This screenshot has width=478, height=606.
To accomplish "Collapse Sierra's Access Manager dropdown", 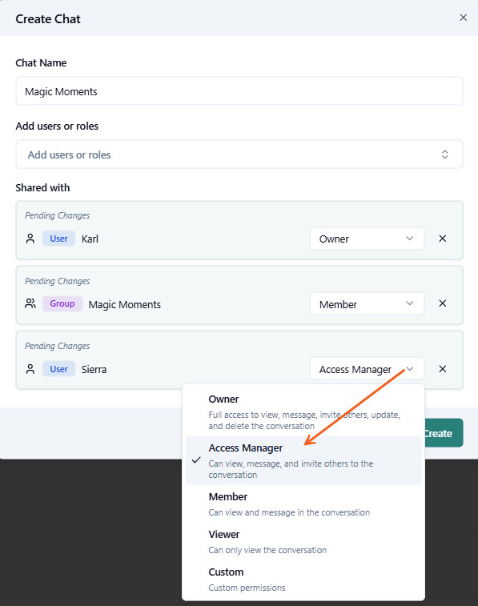I will coord(367,369).
